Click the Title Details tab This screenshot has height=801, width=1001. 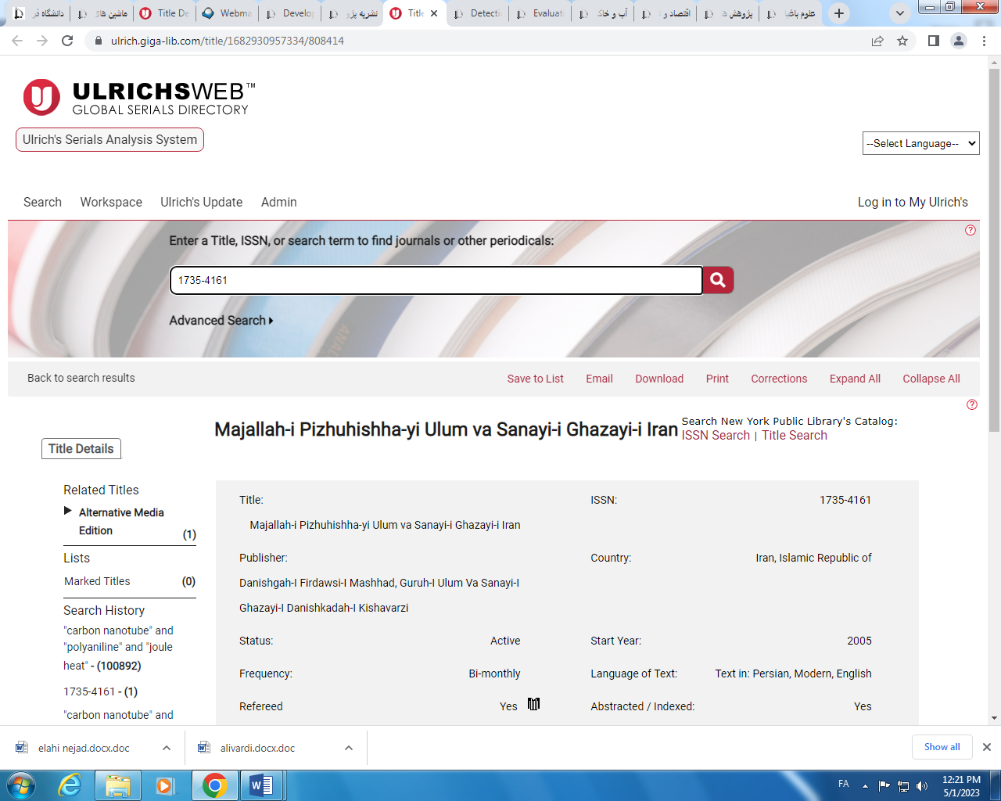click(x=81, y=448)
